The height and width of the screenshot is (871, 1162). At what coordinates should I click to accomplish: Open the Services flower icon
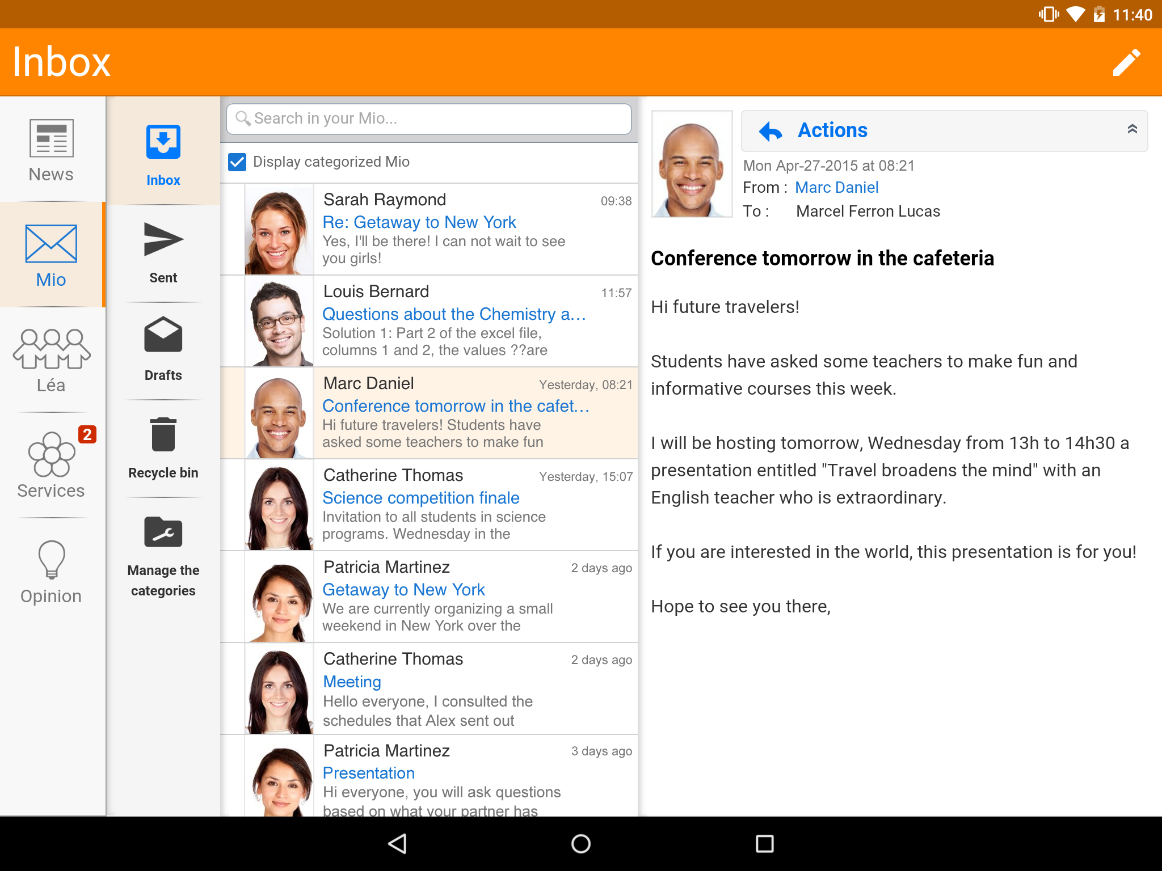tap(51, 454)
